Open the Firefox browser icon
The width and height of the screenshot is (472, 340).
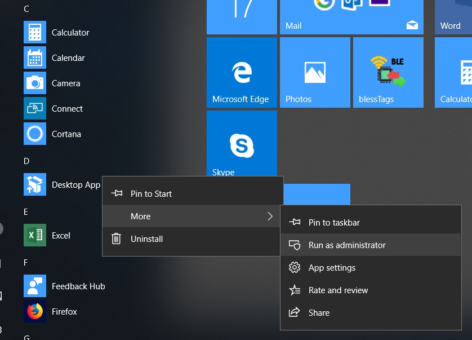tap(35, 311)
